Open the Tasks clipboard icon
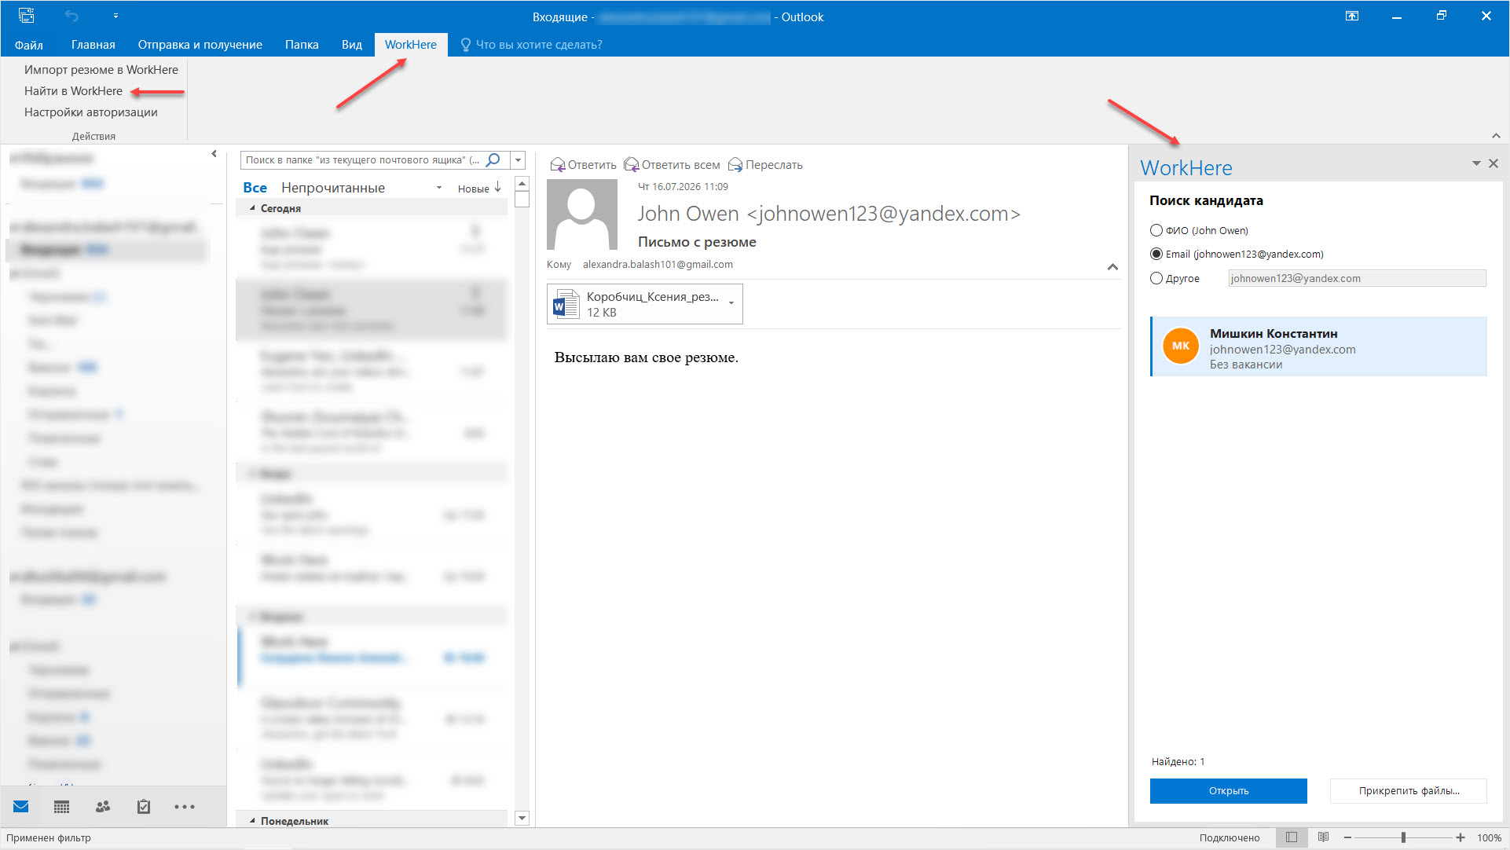 144,806
